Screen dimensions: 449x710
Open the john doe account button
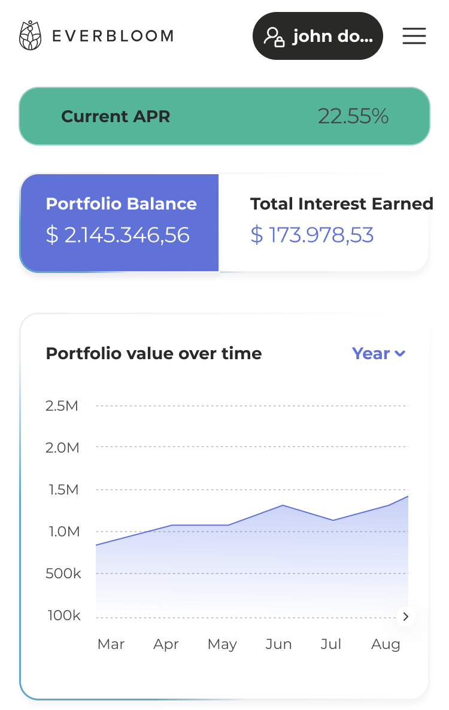(x=318, y=37)
